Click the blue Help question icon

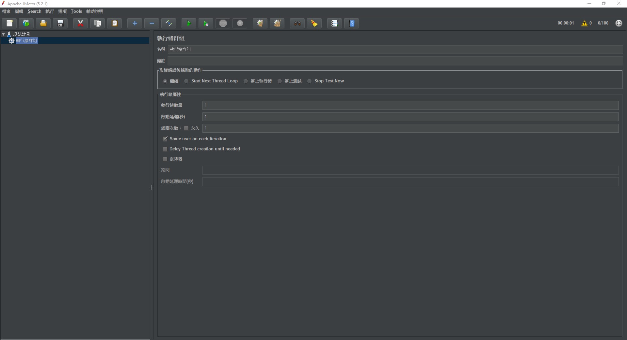pos(352,23)
